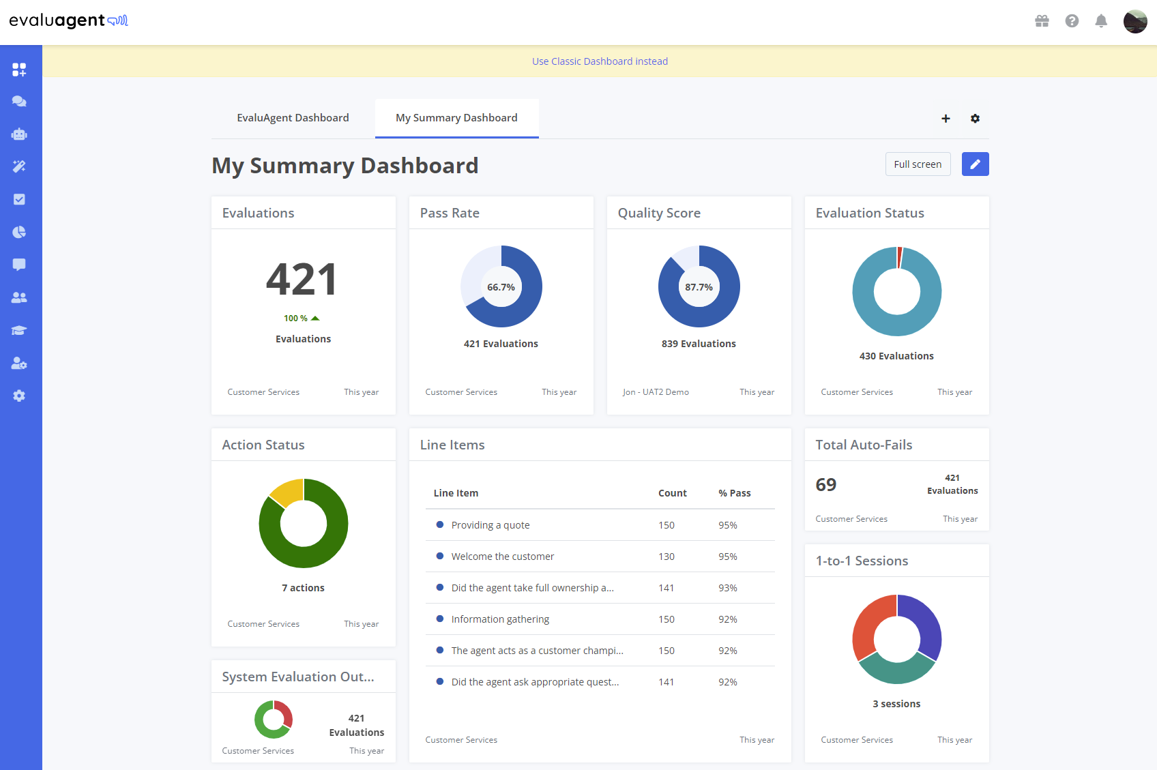
Task: Open the magic wand sidebar icon
Action: (x=19, y=166)
